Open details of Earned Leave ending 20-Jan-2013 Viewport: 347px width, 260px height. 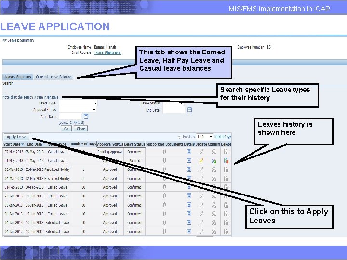189,205
